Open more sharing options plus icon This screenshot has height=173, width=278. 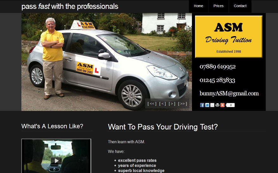point(223,105)
